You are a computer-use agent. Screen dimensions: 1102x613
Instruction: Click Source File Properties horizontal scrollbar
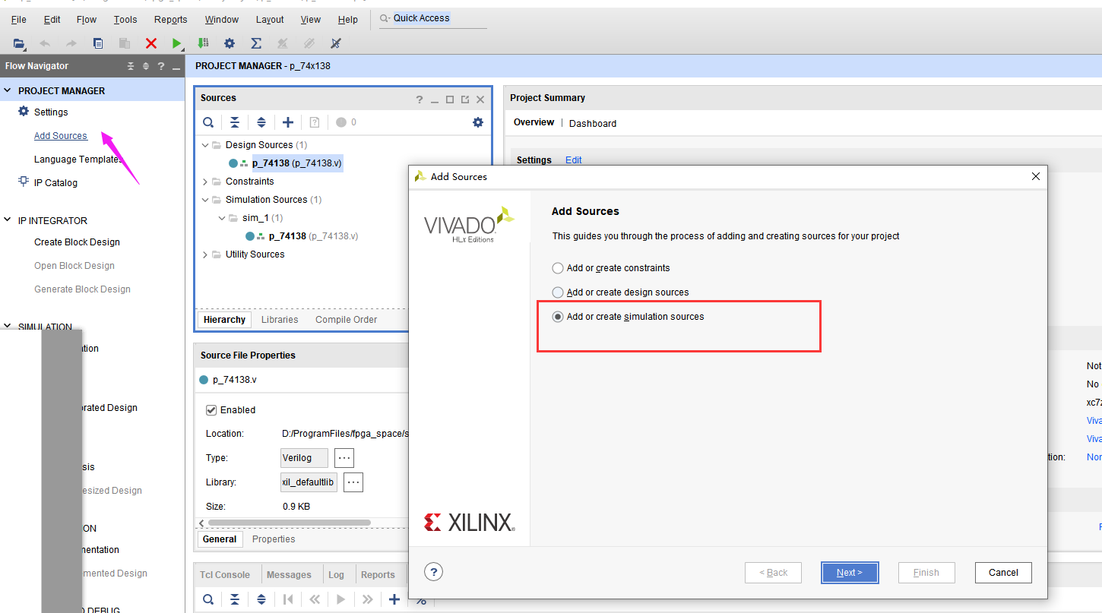(289, 523)
